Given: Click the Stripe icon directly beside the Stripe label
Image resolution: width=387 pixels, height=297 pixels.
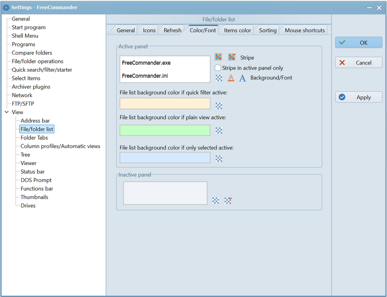Looking at the screenshot, I should (x=232, y=57).
